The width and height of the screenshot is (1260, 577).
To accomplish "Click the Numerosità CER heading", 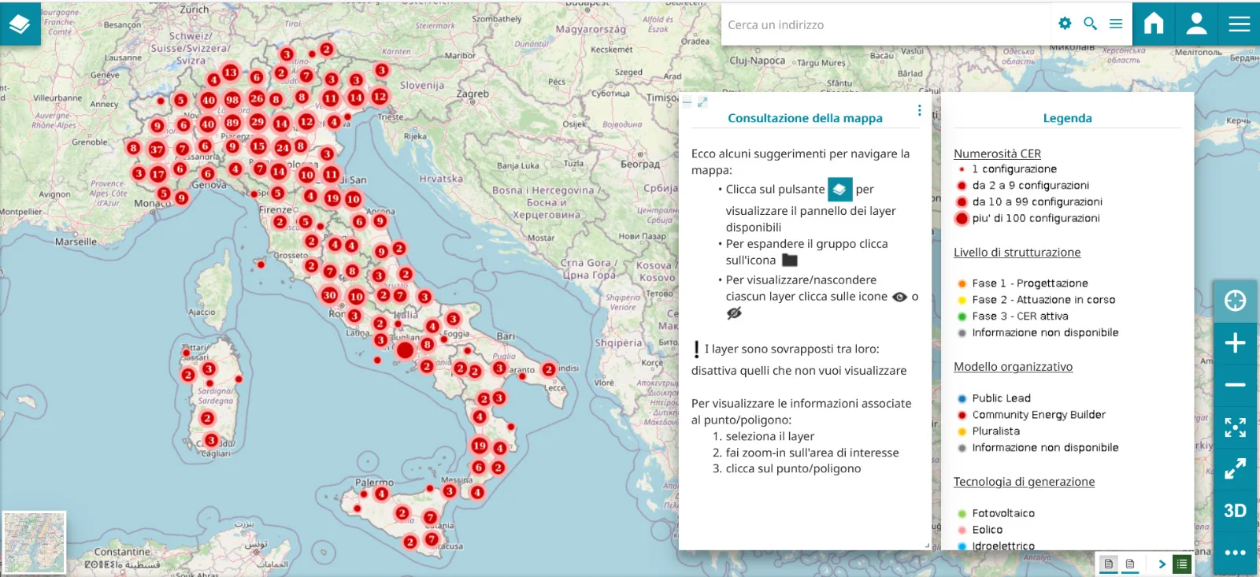I will point(997,153).
